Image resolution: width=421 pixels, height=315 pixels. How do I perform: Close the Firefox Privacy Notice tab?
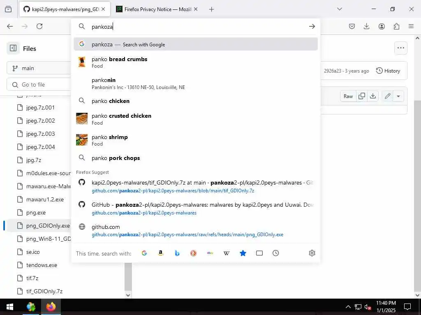tap(196, 9)
